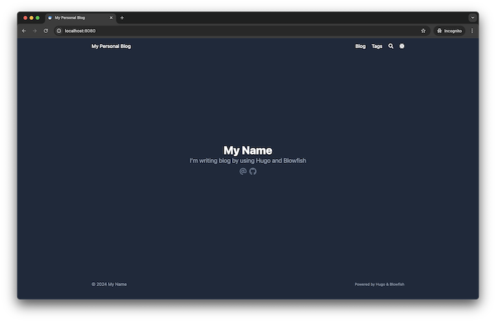This screenshot has height=322, width=496.
Task: Click the My Personal Blog site title
Action: [111, 46]
